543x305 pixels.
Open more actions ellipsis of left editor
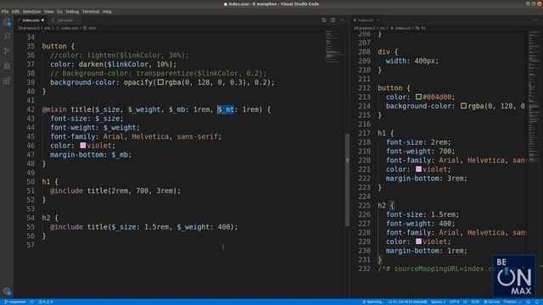(x=342, y=20)
